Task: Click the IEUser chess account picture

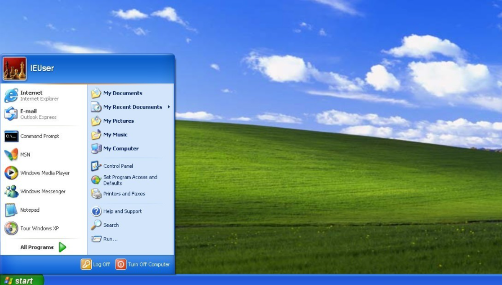Action: click(x=15, y=69)
